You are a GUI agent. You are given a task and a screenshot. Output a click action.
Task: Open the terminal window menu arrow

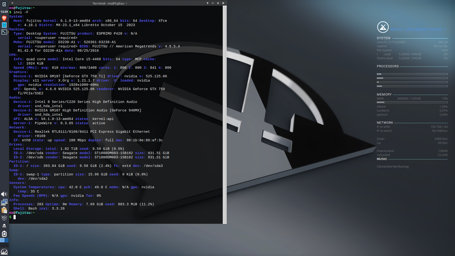(x=12, y=3)
